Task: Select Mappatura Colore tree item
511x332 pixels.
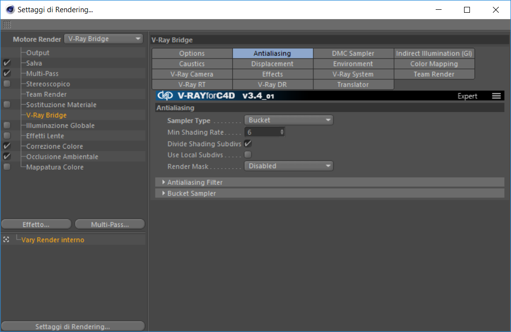Action: [55, 167]
